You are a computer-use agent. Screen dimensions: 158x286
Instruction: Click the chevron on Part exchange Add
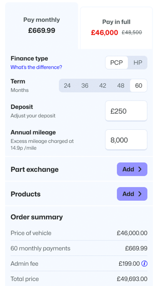140,169
